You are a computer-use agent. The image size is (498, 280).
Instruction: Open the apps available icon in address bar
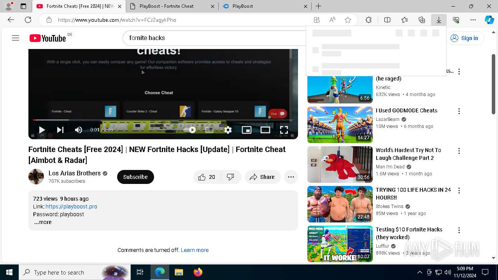(x=317, y=20)
